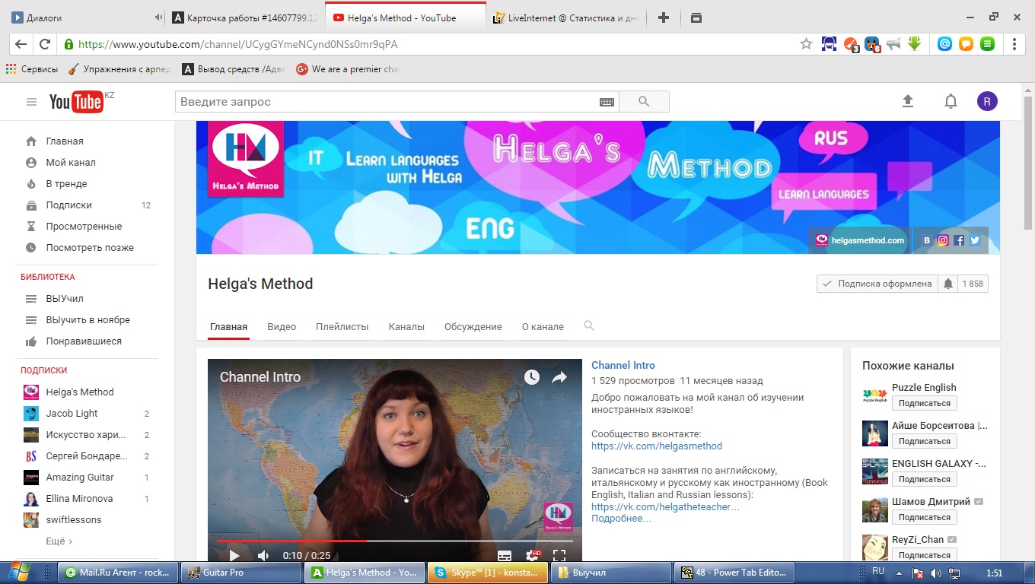Open the on-screen keyboard icon in search
The height and width of the screenshot is (584, 1035).
(607, 102)
